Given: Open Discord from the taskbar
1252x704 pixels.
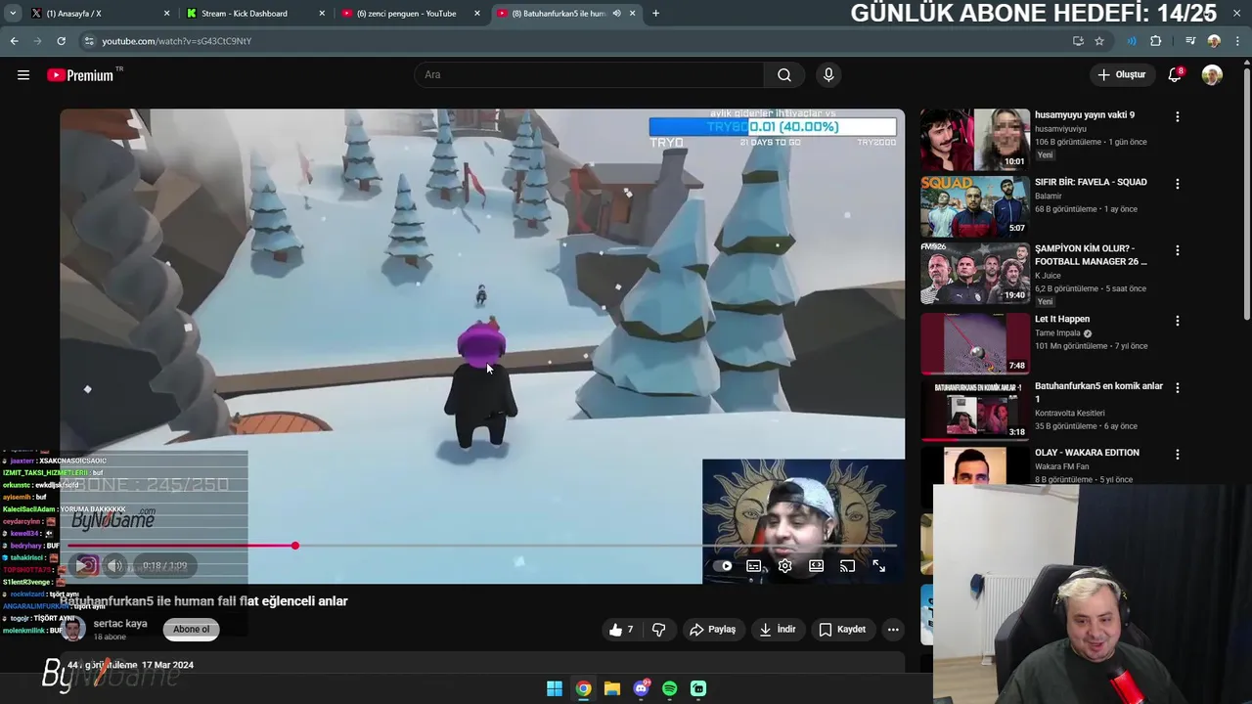Looking at the screenshot, I should point(641,688).
